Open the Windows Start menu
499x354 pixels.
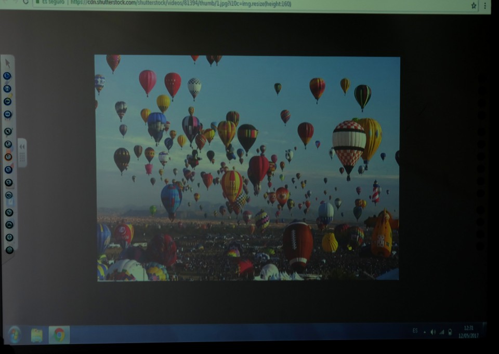(x=15, y=335)
